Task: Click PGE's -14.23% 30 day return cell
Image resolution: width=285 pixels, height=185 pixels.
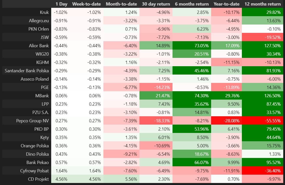Action: coord(156,87)
